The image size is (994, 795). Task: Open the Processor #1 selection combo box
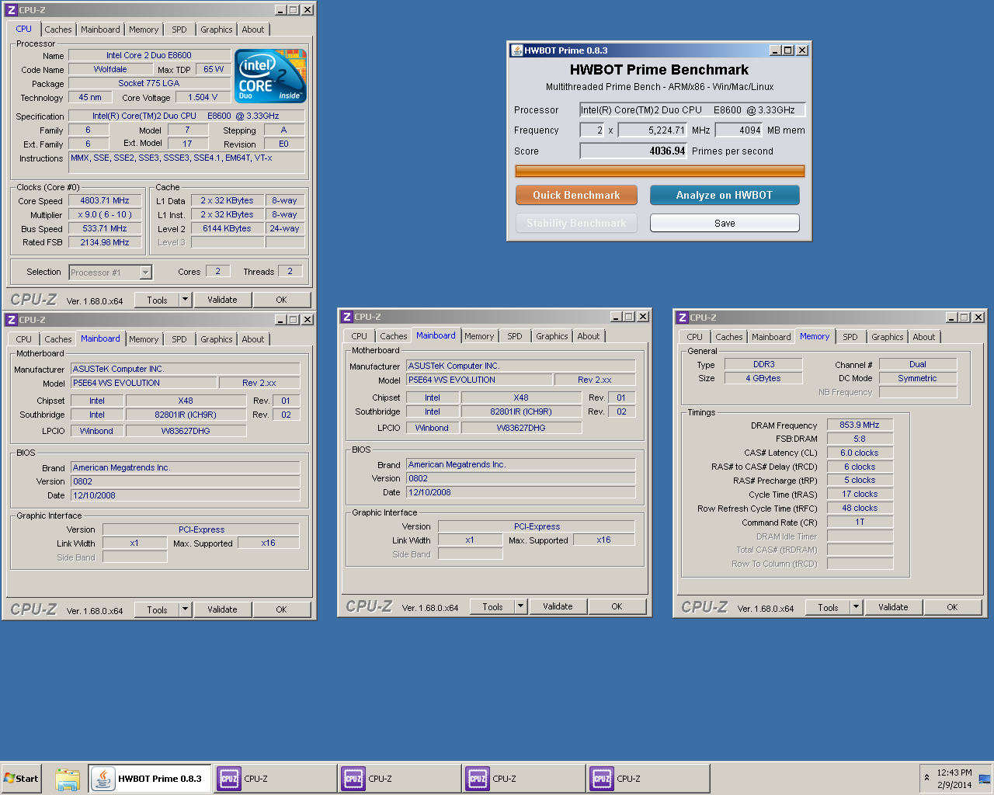(x=110, y=273)
